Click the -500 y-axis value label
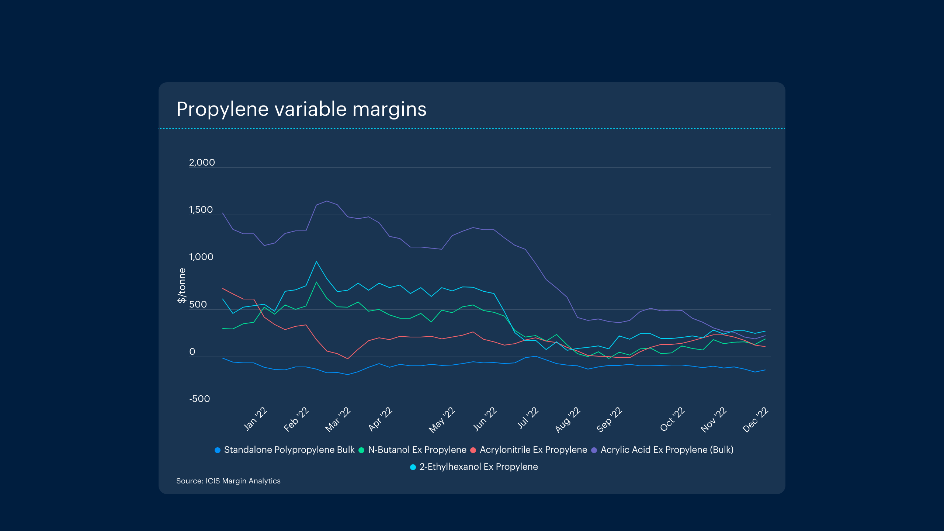This screenshot has height=531, width=944. (199, 399)
